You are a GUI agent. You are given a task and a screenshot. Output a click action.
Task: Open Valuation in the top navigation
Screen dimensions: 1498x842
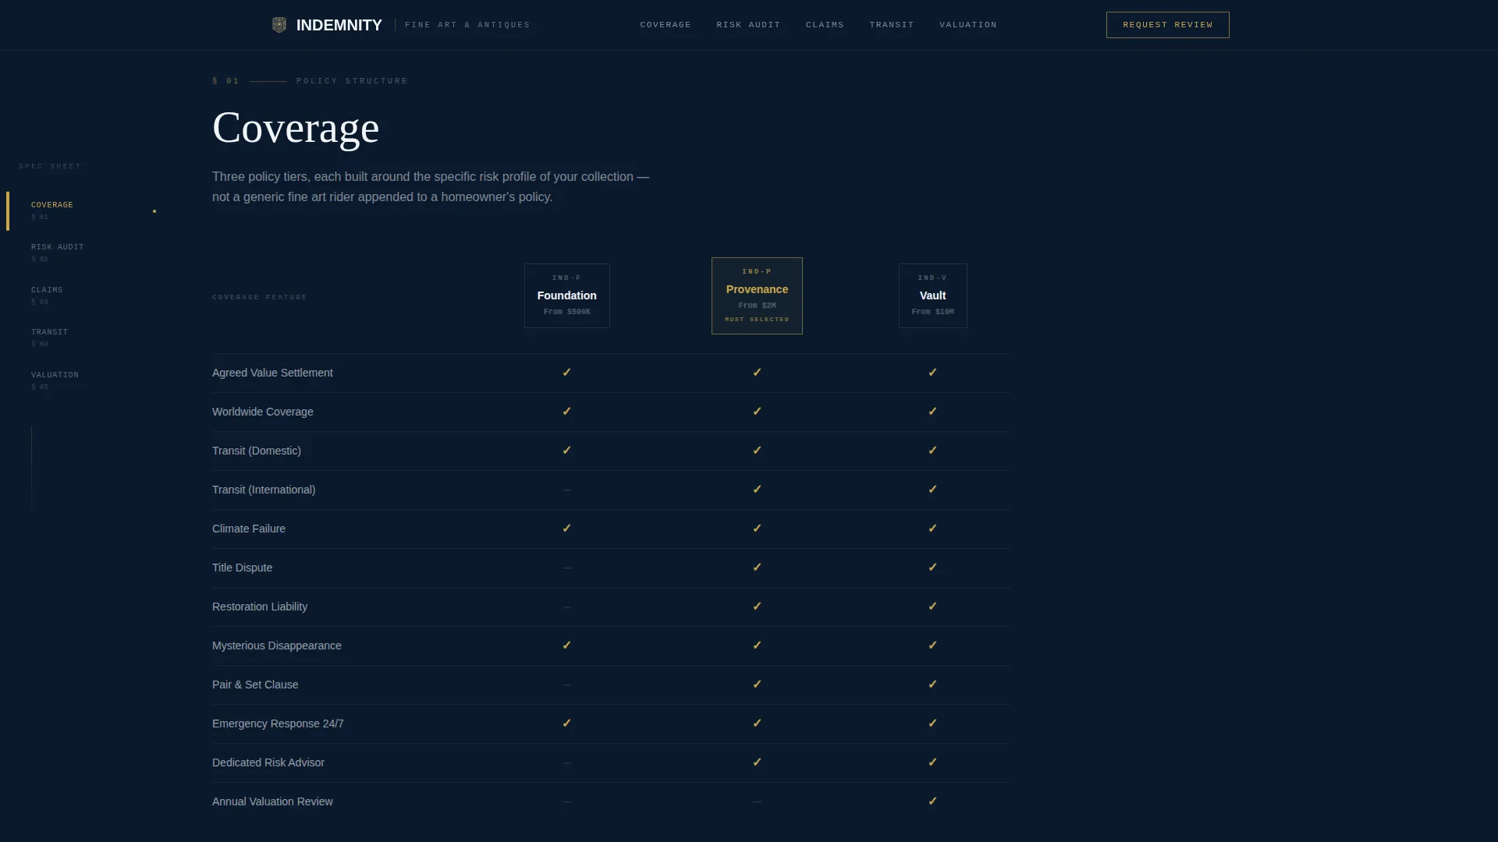click(x=968, y=25)
